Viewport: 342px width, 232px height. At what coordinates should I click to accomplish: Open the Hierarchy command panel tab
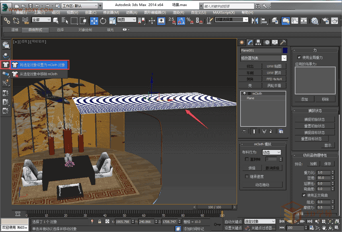point(258,42)
